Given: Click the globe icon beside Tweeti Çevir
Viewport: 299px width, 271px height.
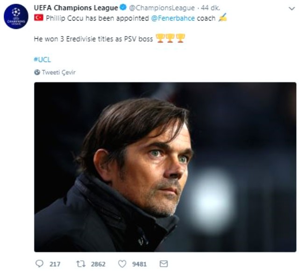Looking at the screenshot, I should (x=37, y=72).
